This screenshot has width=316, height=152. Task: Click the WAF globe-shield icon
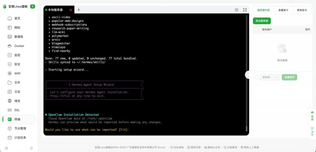point(10,74)
